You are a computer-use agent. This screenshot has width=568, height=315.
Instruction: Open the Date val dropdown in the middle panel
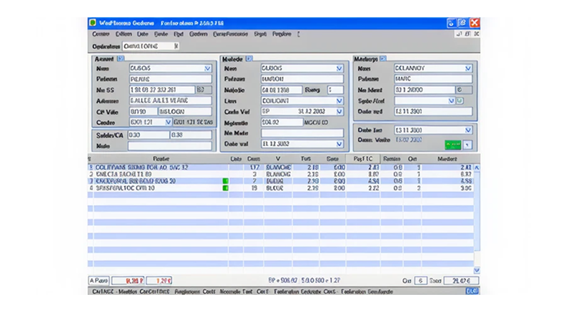click(339, 144)
